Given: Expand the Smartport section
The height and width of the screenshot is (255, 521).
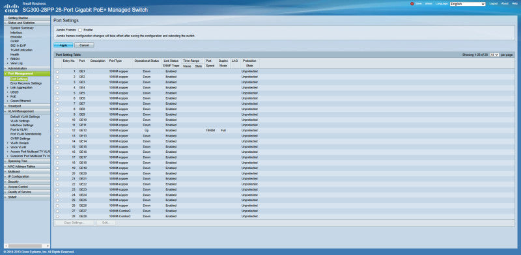Looking at the screenshot, I should click(14, 106).
